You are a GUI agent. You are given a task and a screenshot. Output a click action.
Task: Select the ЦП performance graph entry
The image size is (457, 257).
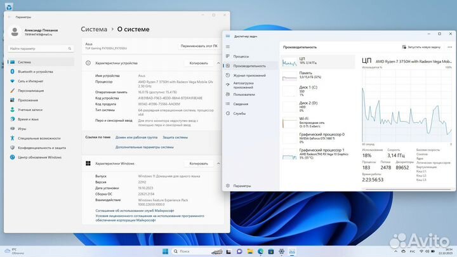click(318, 62)
